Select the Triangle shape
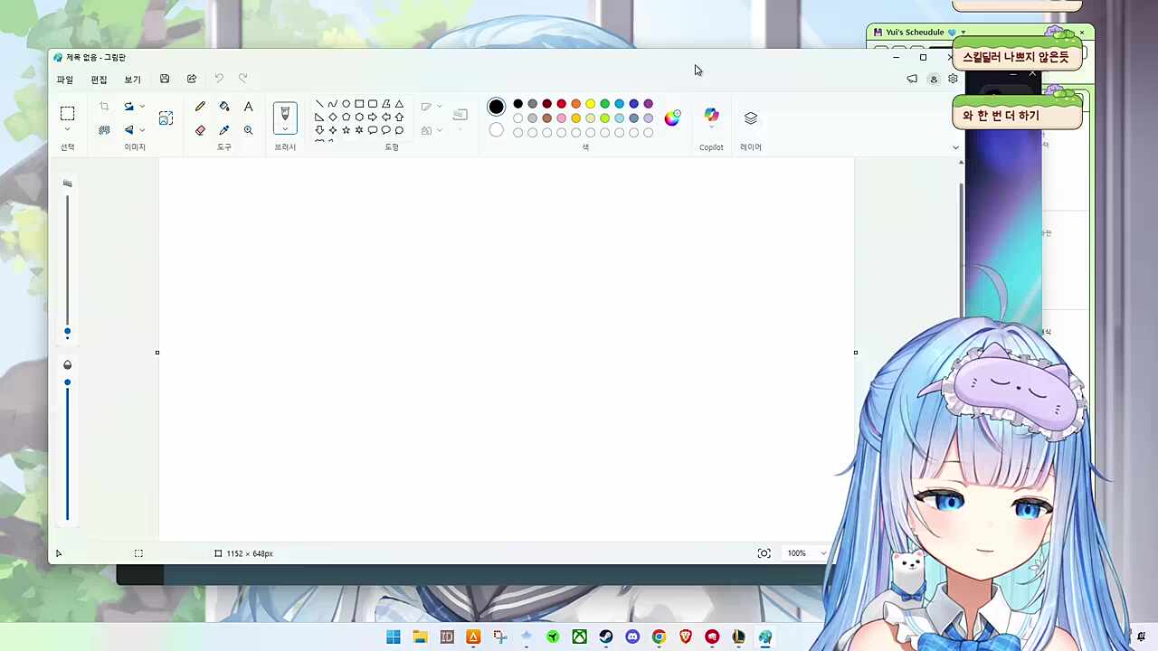1158x651 pixels. (x=399, y=104)
